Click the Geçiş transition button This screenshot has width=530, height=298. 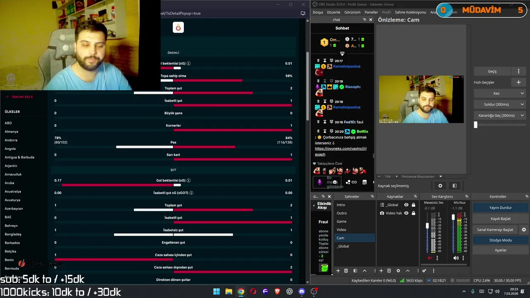pyautogui.click(x=492, y=71)
